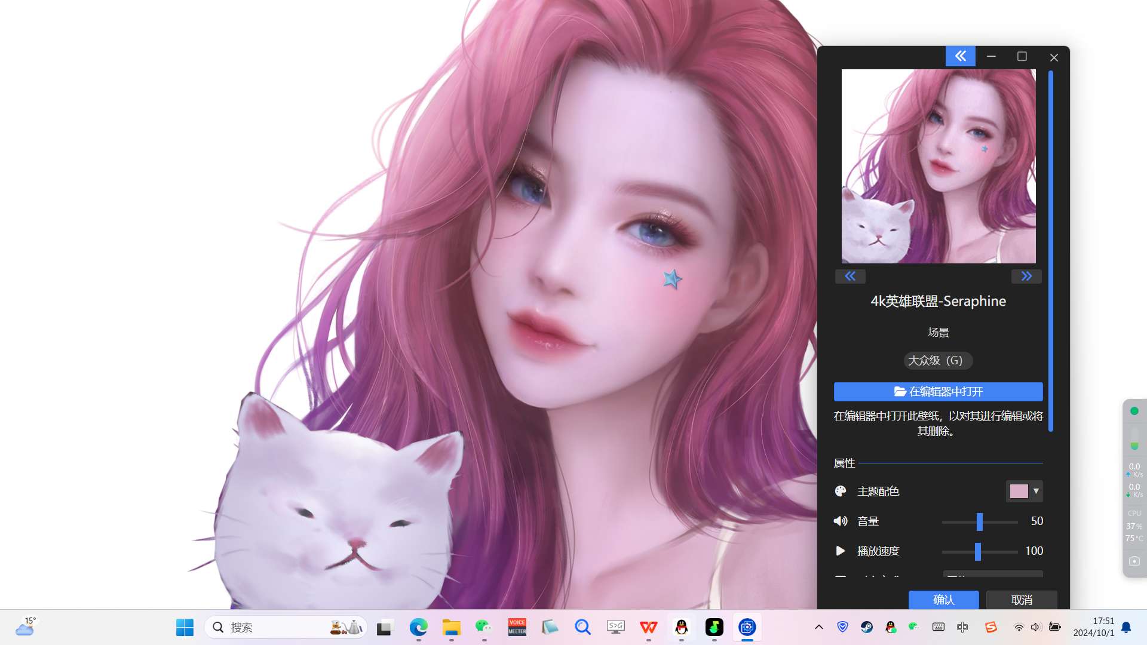
Task: Click the green dot at top of the side monitor widget
Action: (1134, 411)
